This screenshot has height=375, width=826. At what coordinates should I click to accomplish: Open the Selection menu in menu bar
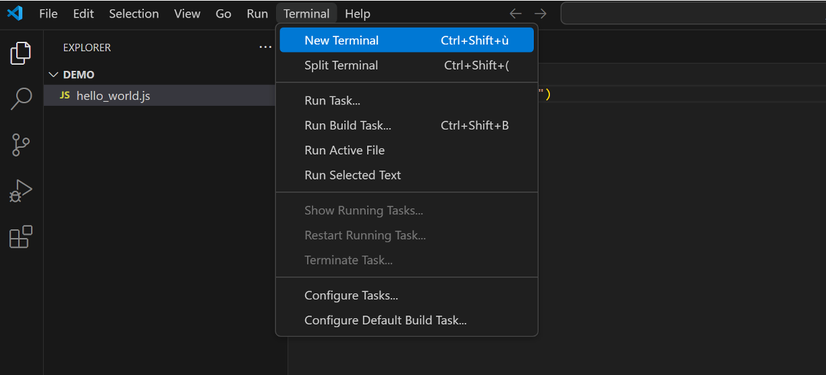point(134,13)
